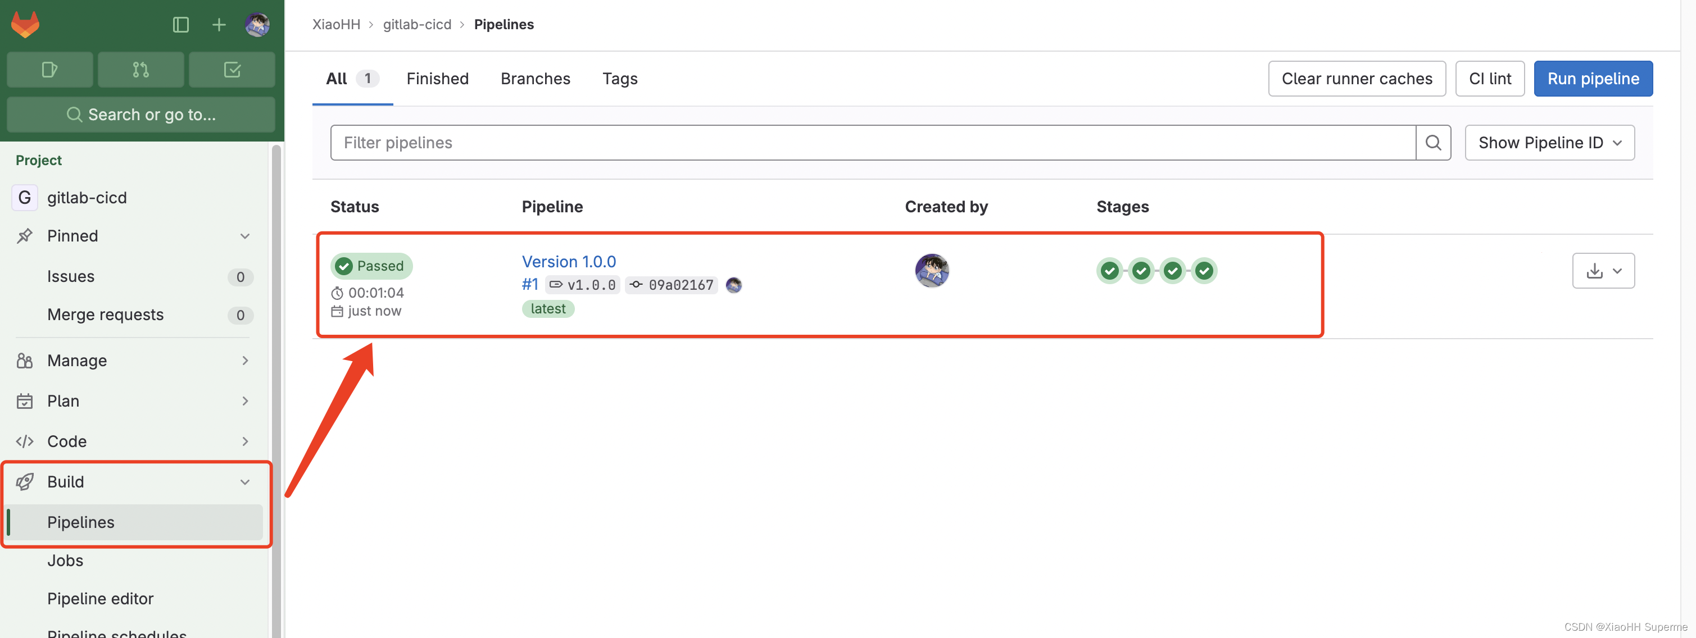Open the to-do list shortcut icon
The image size is (1696, 638).
(232, 70)
